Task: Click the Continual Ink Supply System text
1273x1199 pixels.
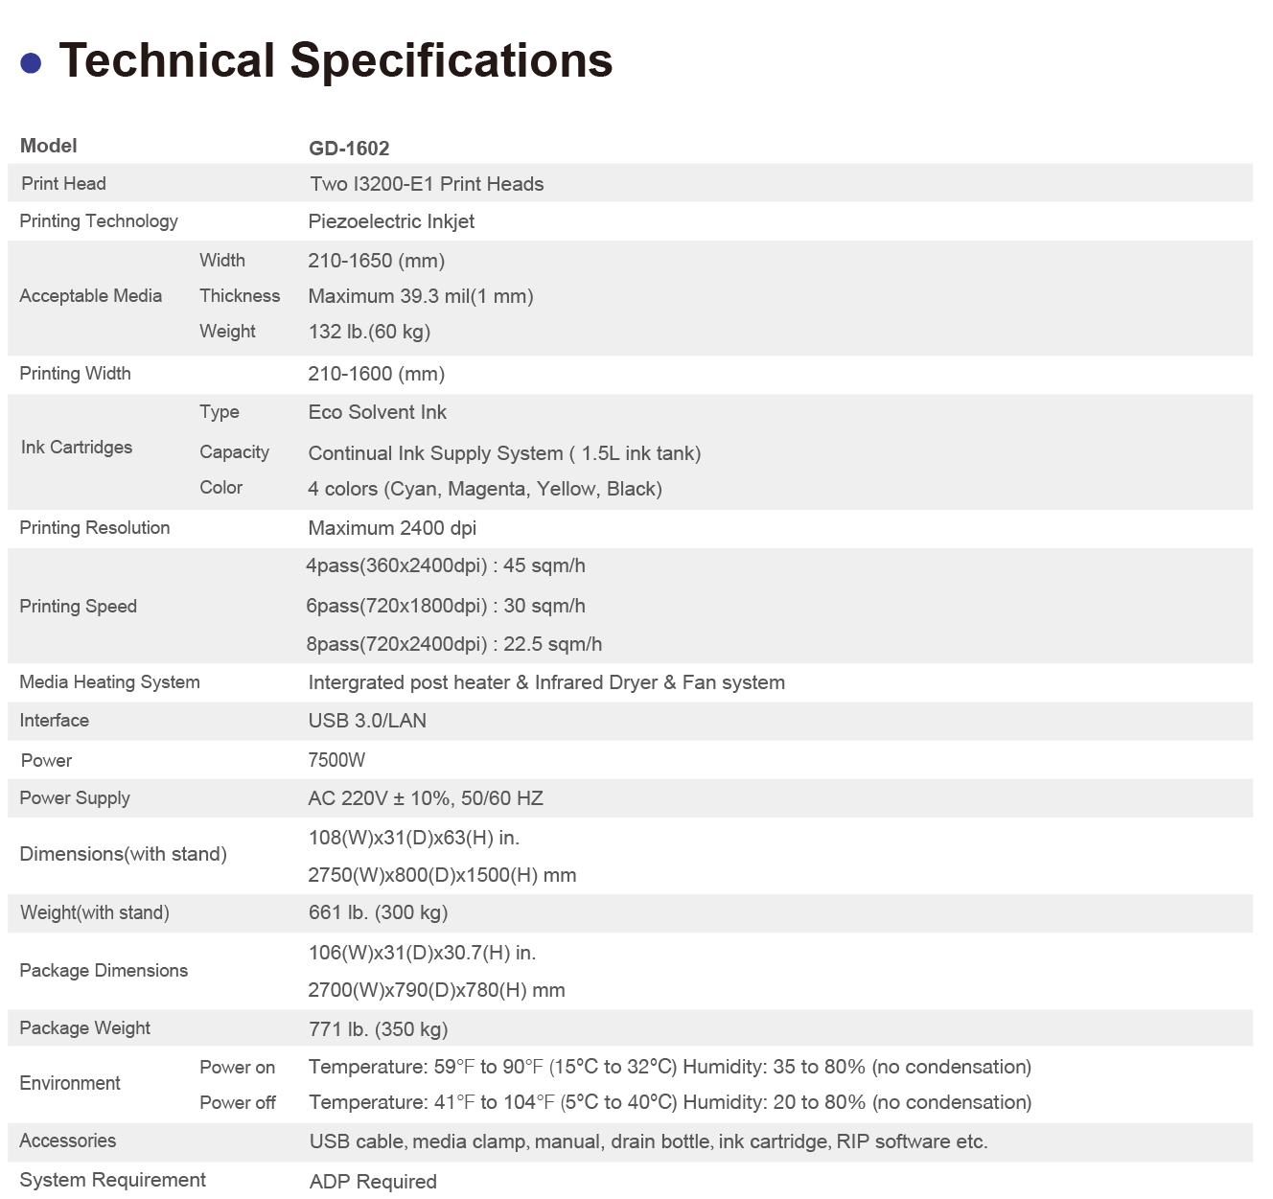Action: 504,453
